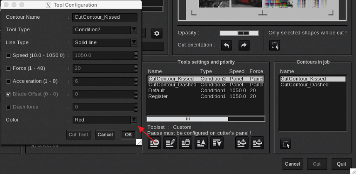Click the edit tool pencil icon
Screen dimensions: 356x174
pyautogui.click(x=171, y=143)
